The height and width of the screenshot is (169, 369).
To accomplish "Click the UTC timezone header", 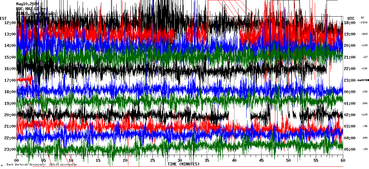I will coord(351,18).
